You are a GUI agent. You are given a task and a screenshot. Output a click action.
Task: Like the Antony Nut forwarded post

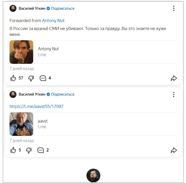tap(13, 78)
